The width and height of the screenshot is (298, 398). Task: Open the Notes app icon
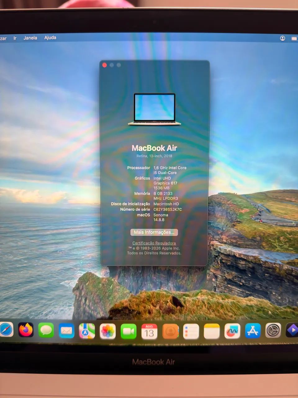212,331
